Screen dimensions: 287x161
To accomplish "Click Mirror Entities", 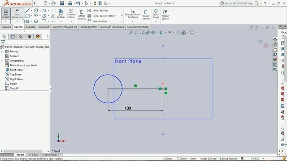I will tap(98, 11).
